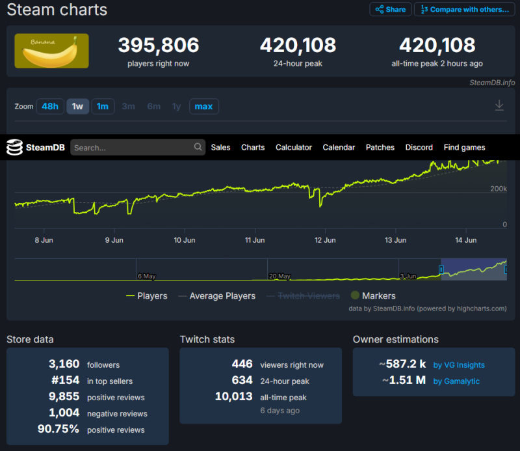
Task: Click the highlighted navigator selection area
Action: tap(474, 269)
